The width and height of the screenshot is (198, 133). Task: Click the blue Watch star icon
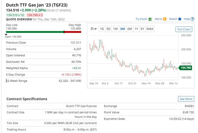click(180, 19)
